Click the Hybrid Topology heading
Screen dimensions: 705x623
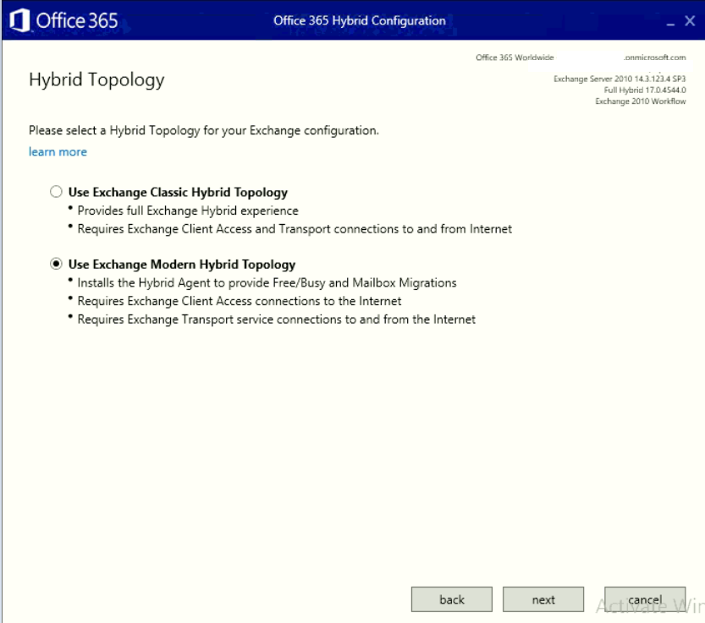[x=96, y=80]
